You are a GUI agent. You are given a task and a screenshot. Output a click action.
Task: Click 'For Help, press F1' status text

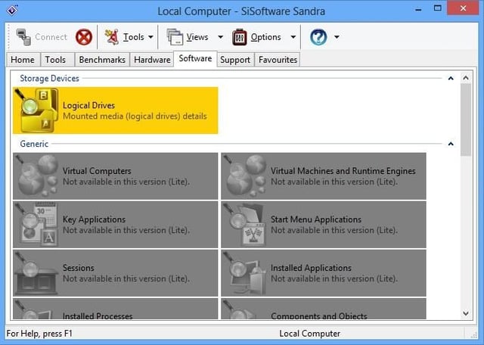point(39,334)
